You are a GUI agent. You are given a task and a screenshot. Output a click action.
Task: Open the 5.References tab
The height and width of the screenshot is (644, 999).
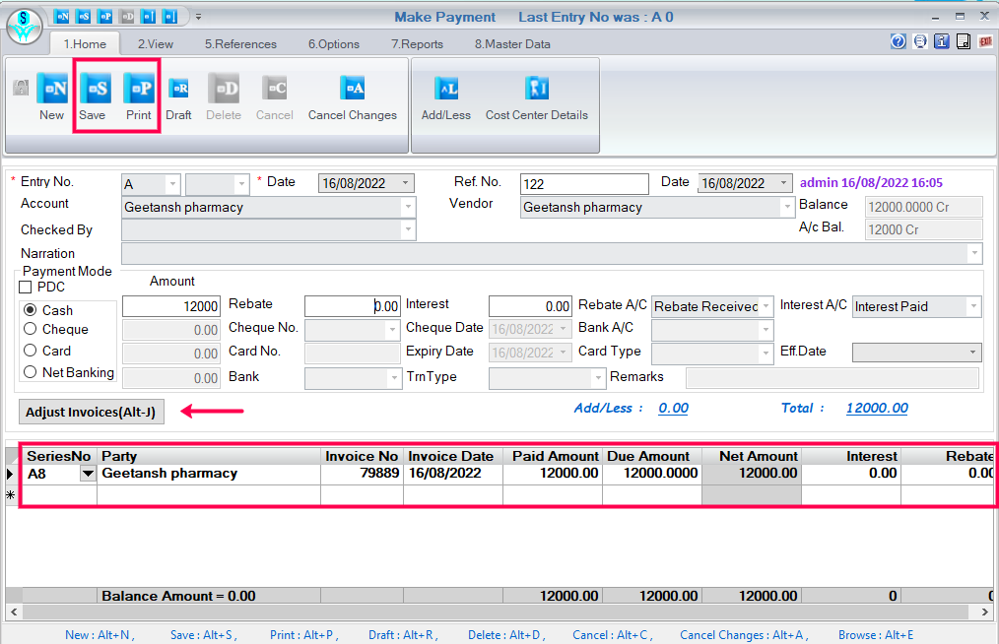click(x=240, y=44)
